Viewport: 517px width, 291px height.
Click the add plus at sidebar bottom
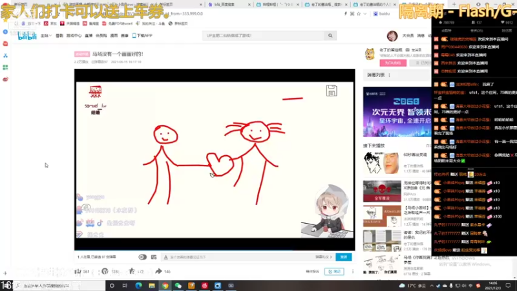pos(5,273)
